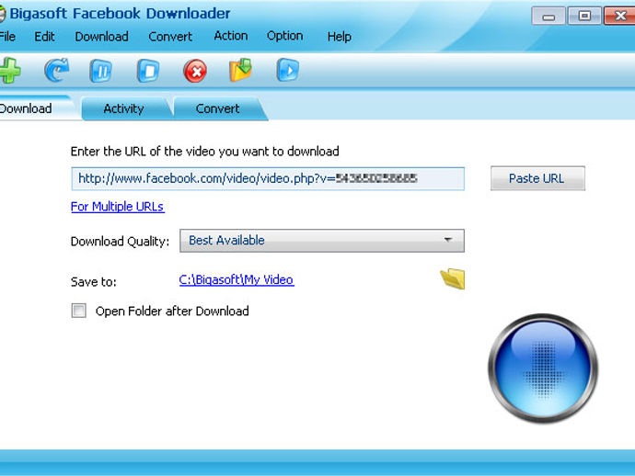The width and height of the screenshot is (635, 476).
Task: Click the Bigasoft app logo icon
Action: (x=2, y=14)
